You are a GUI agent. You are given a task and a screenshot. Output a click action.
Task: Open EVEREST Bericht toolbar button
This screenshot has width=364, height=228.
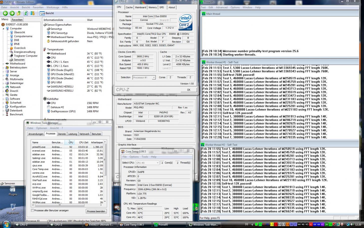click(x=47, y=13)
